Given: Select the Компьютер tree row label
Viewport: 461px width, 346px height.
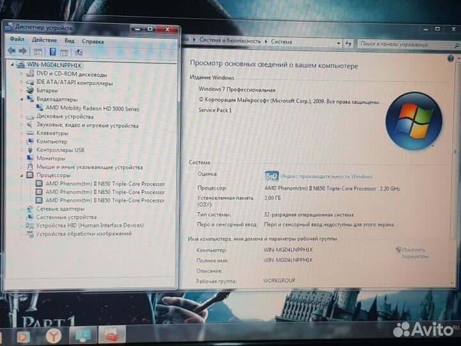Looking at the screenshot, I should tap(52, 142).
